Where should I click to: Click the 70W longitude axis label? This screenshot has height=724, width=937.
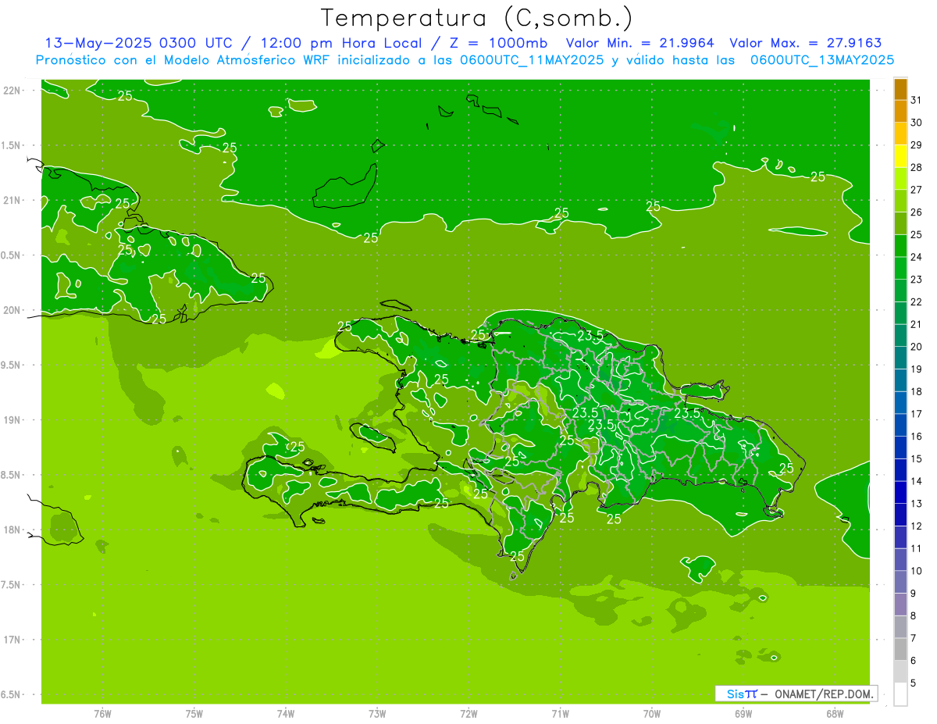click(x=652, y=713)
